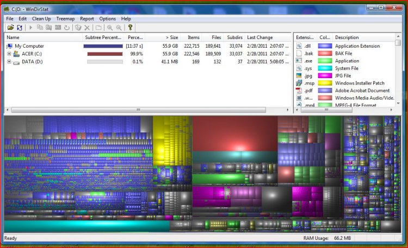Click the magenta .jpg color swatch
Viewport: 408px width, 248px height.
325,75
